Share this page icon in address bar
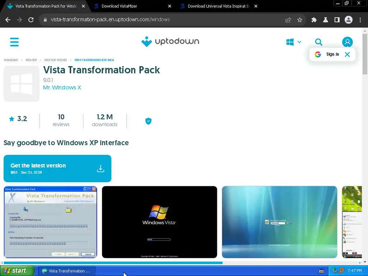The width and height of the screenshot is (368, 276). click(288, 20)
